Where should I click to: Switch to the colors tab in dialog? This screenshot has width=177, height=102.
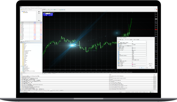[131, 40]
